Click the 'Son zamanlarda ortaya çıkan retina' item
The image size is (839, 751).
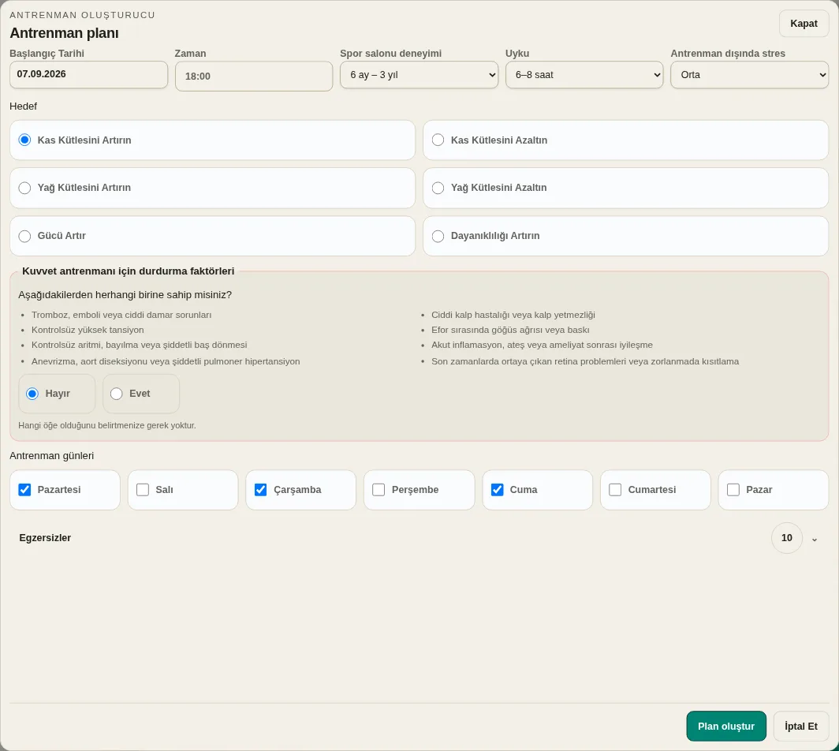(x=585, y=361)
